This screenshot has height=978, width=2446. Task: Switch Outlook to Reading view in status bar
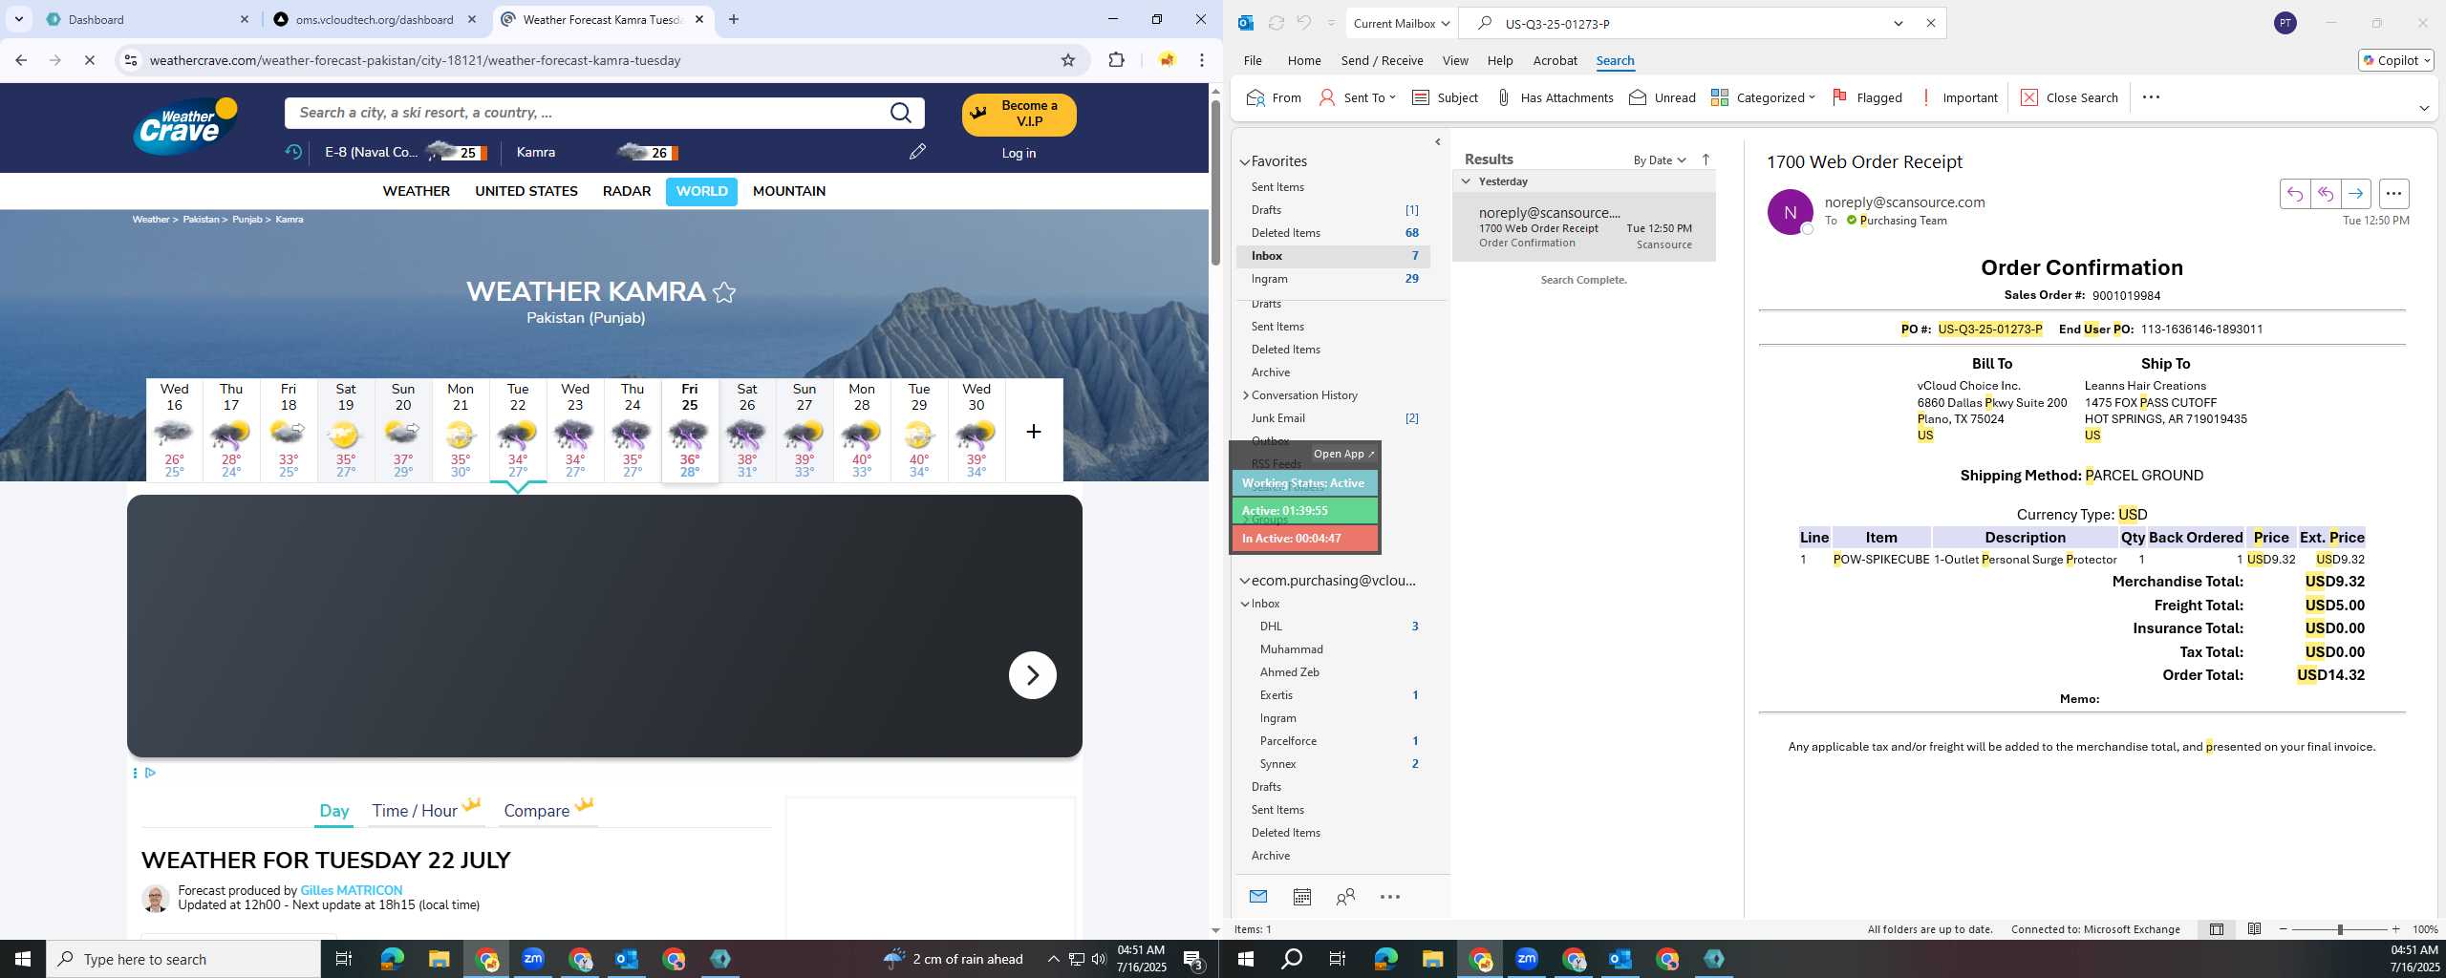(x=2254, y=929)
